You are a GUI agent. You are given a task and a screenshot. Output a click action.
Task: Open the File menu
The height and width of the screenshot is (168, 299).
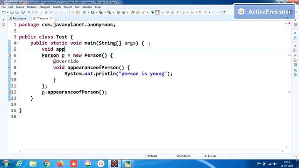click(x=3, y=7)
